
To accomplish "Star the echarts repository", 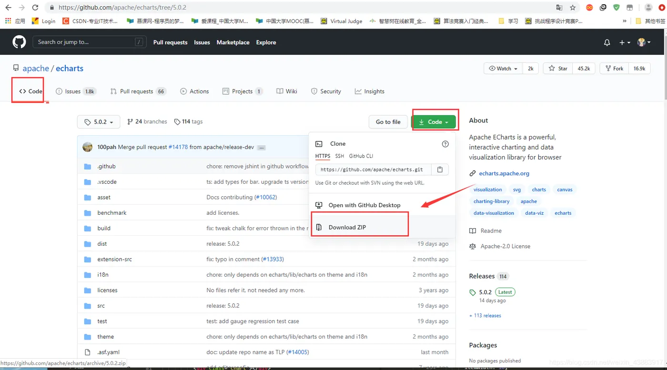I will point(558,69).
